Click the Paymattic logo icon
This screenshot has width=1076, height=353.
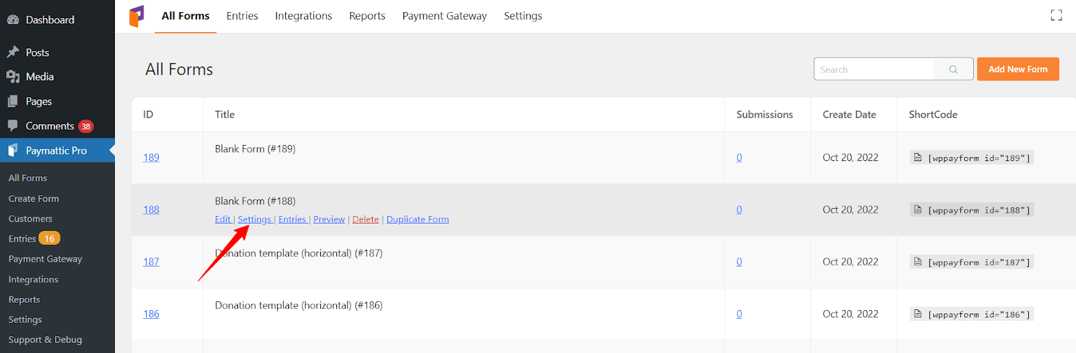click(137, 16)
